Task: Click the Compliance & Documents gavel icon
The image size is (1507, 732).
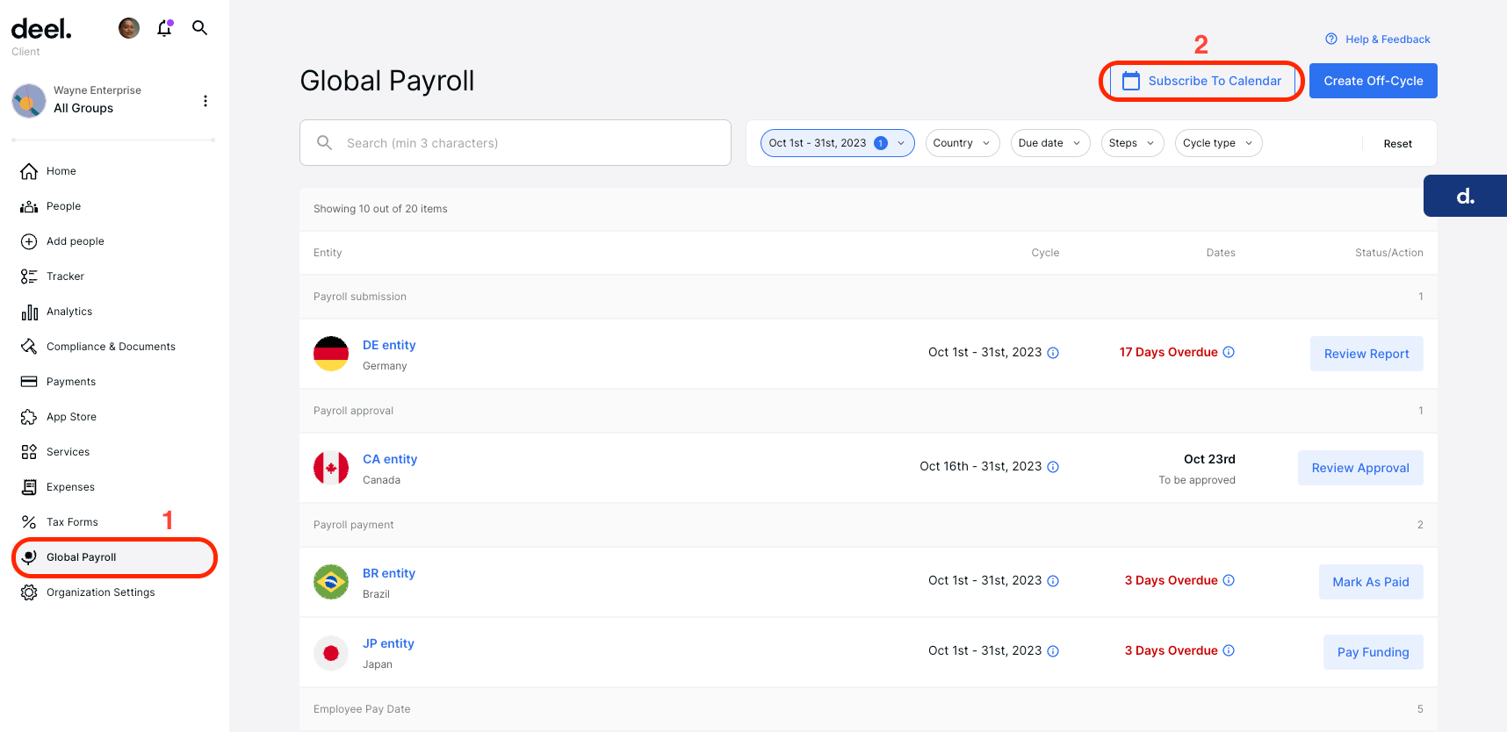Action: pos(29,347)
